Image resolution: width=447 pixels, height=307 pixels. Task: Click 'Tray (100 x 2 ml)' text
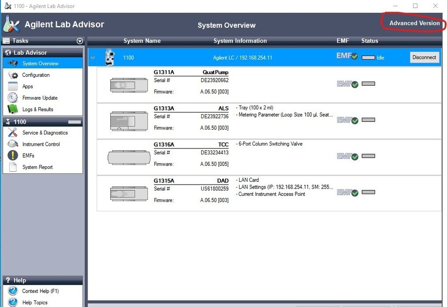click(x=256, y=108)
